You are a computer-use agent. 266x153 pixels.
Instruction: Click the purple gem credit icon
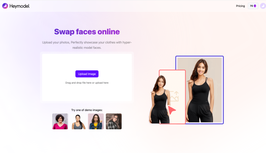tap(255, 6)
